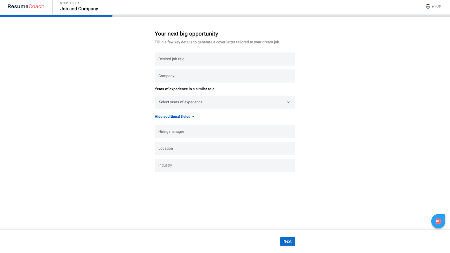The height and width of the screenshot is (253, 450).
Task: Click the ResumeCoach logo
Action: click(x=26, y=6)
